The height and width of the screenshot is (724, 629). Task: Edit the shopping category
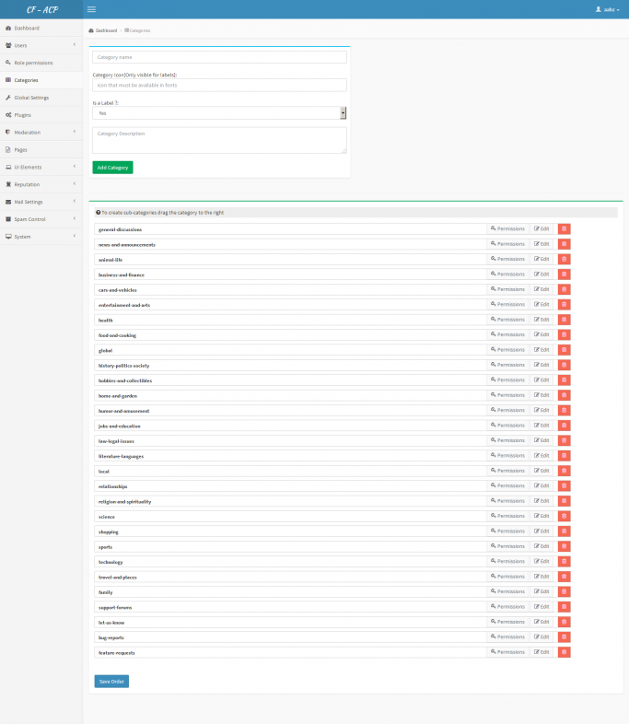coord(542,531)
